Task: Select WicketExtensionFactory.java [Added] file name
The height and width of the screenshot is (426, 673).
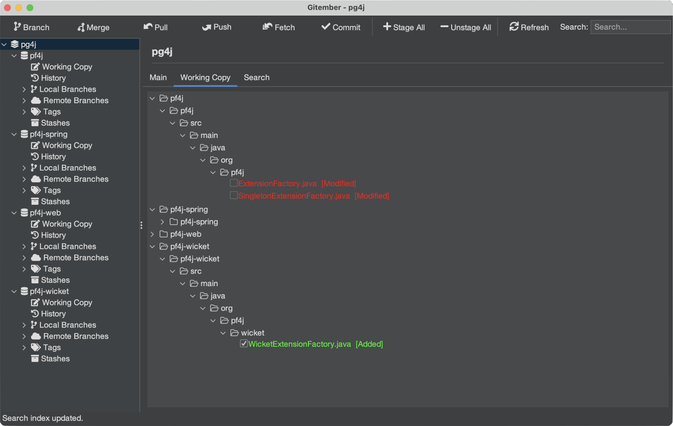Action: click(x=315, y=344)
